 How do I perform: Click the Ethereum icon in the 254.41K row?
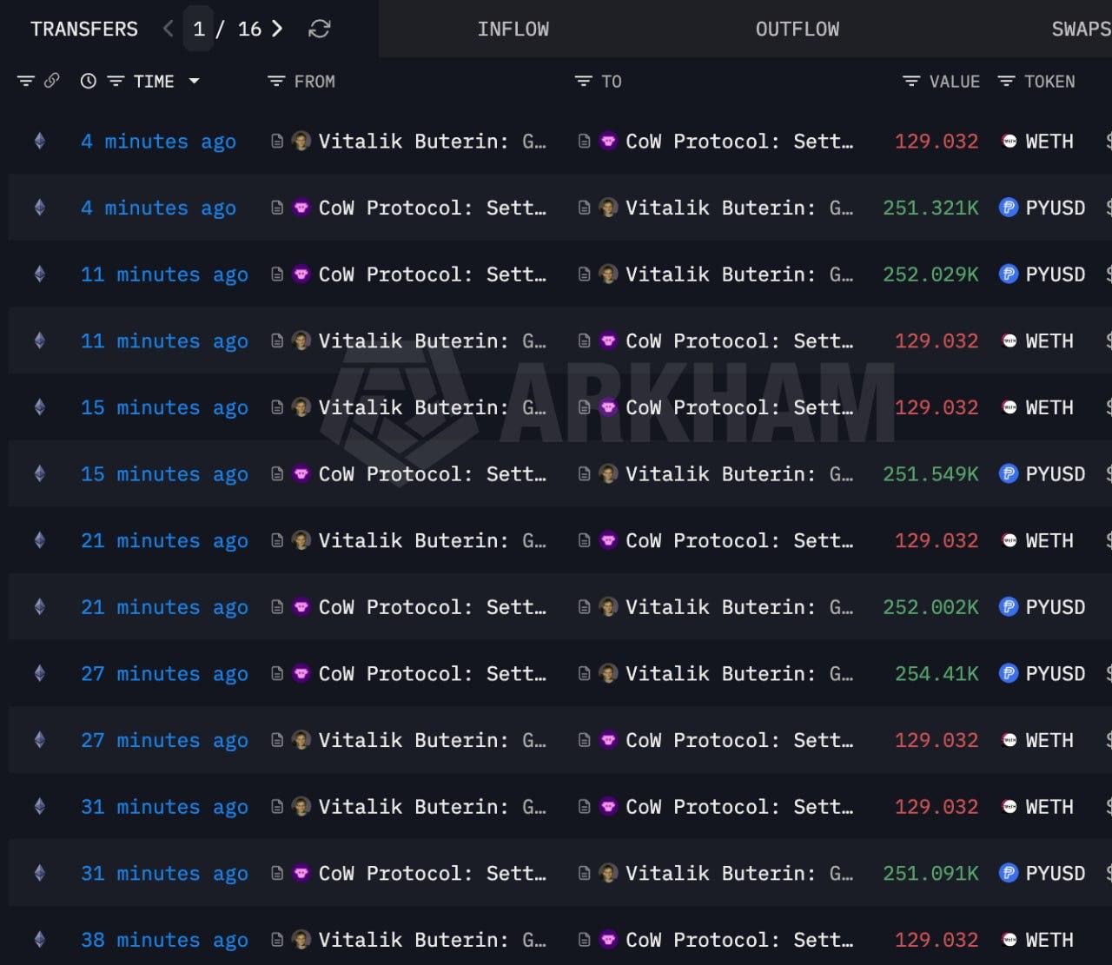point(40,673)
